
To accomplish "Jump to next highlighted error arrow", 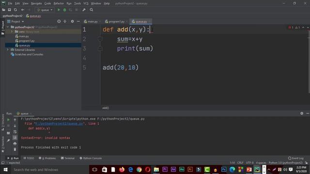I will [x=308, y=28].
